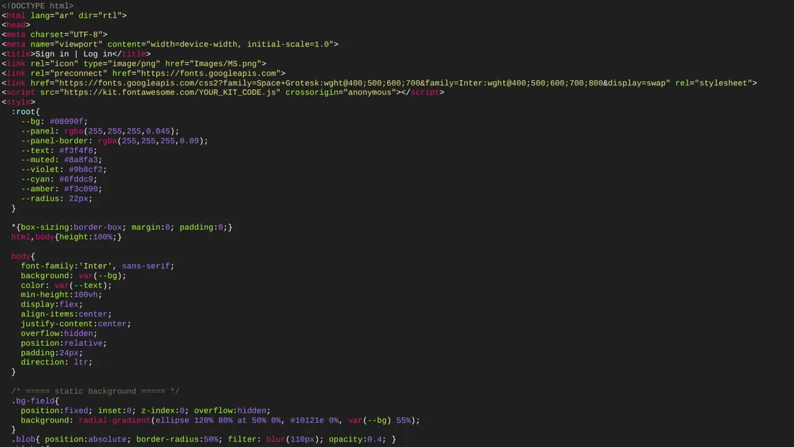The image size is (794, 447).
Task: Click the fontawesome script tag line
Action: click(x=223, y=93)
